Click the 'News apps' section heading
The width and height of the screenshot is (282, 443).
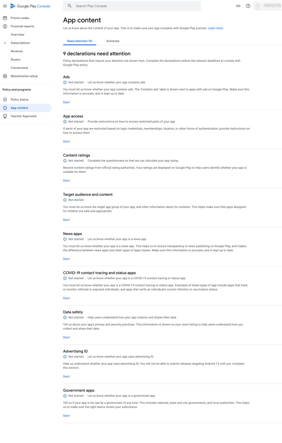coord(72,234)
